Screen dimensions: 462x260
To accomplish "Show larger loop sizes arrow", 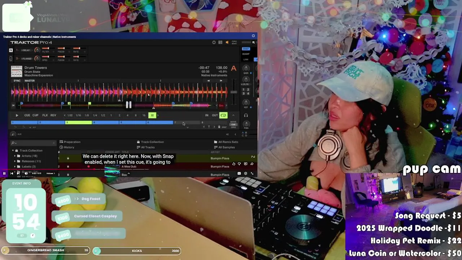I will [158, 115].
